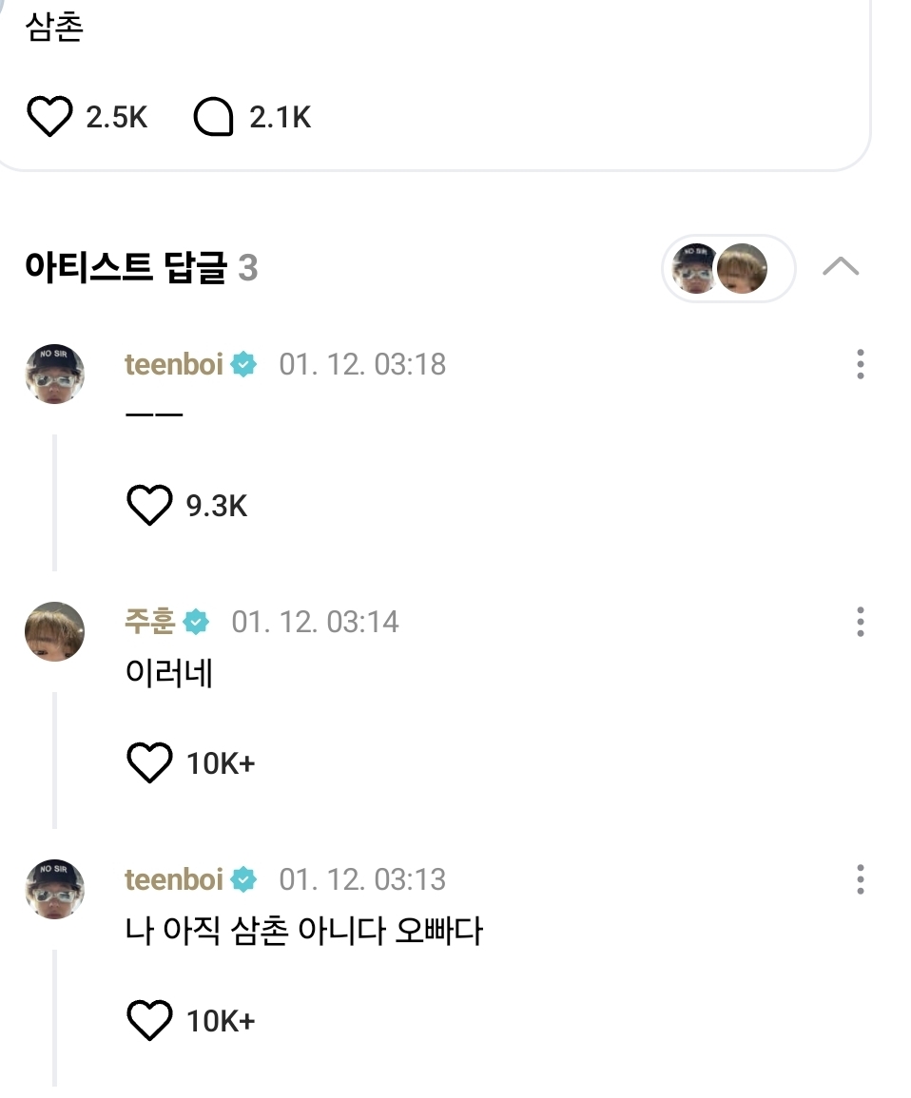
Task: Tap the 주훈 username link
Action: coord(149,622)
